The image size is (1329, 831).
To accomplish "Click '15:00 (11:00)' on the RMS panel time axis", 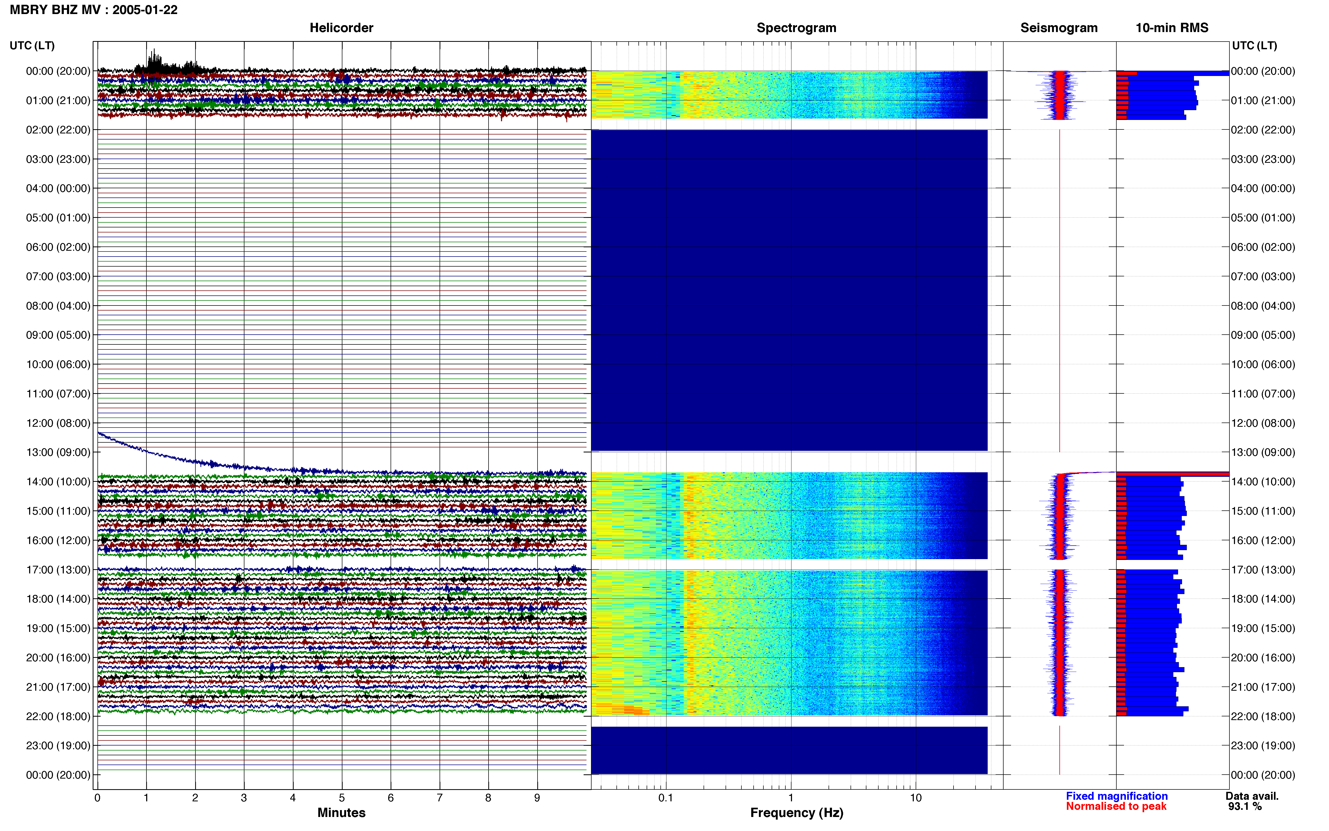I will (x=1263, y=511).
